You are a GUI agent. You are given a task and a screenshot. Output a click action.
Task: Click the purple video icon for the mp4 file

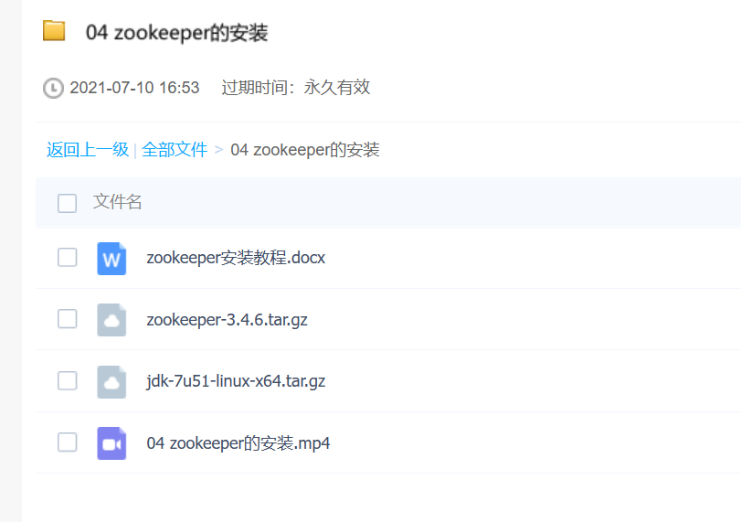click(x=111, y=442)
